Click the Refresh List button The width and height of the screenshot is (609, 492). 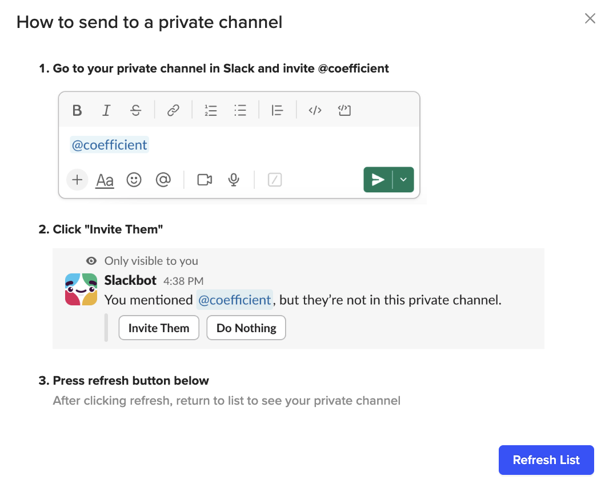[546, 460]
